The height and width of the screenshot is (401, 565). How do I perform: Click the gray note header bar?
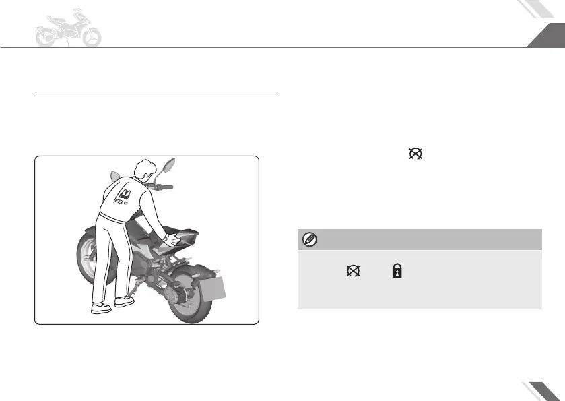[420, 239]
